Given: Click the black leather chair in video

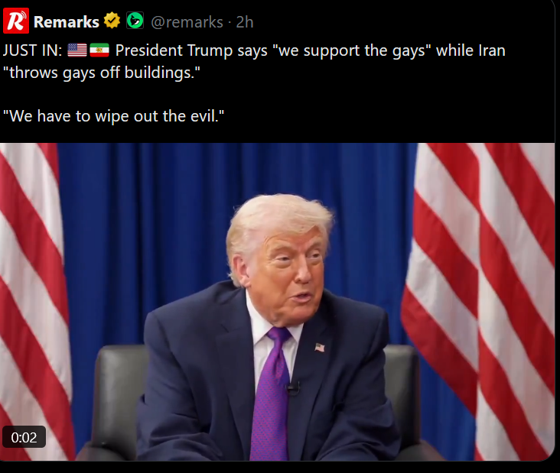Looking at the screenshot, I should click(x=118, y=400).
